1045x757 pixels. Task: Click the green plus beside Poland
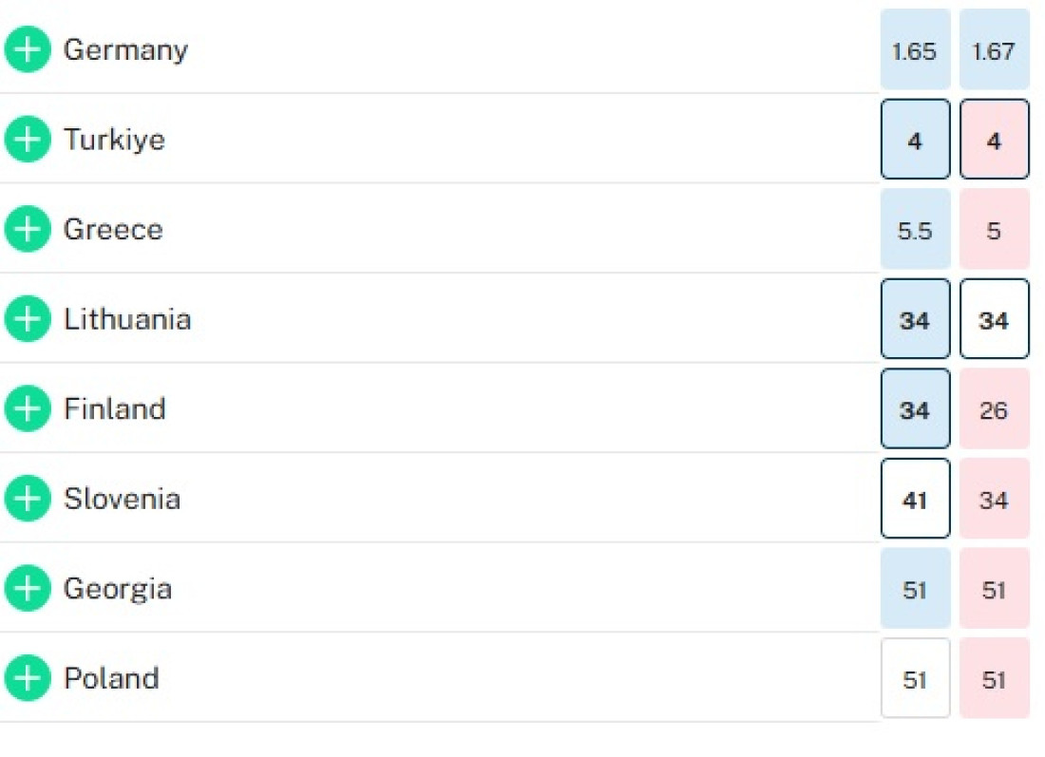tap(28, 678)
